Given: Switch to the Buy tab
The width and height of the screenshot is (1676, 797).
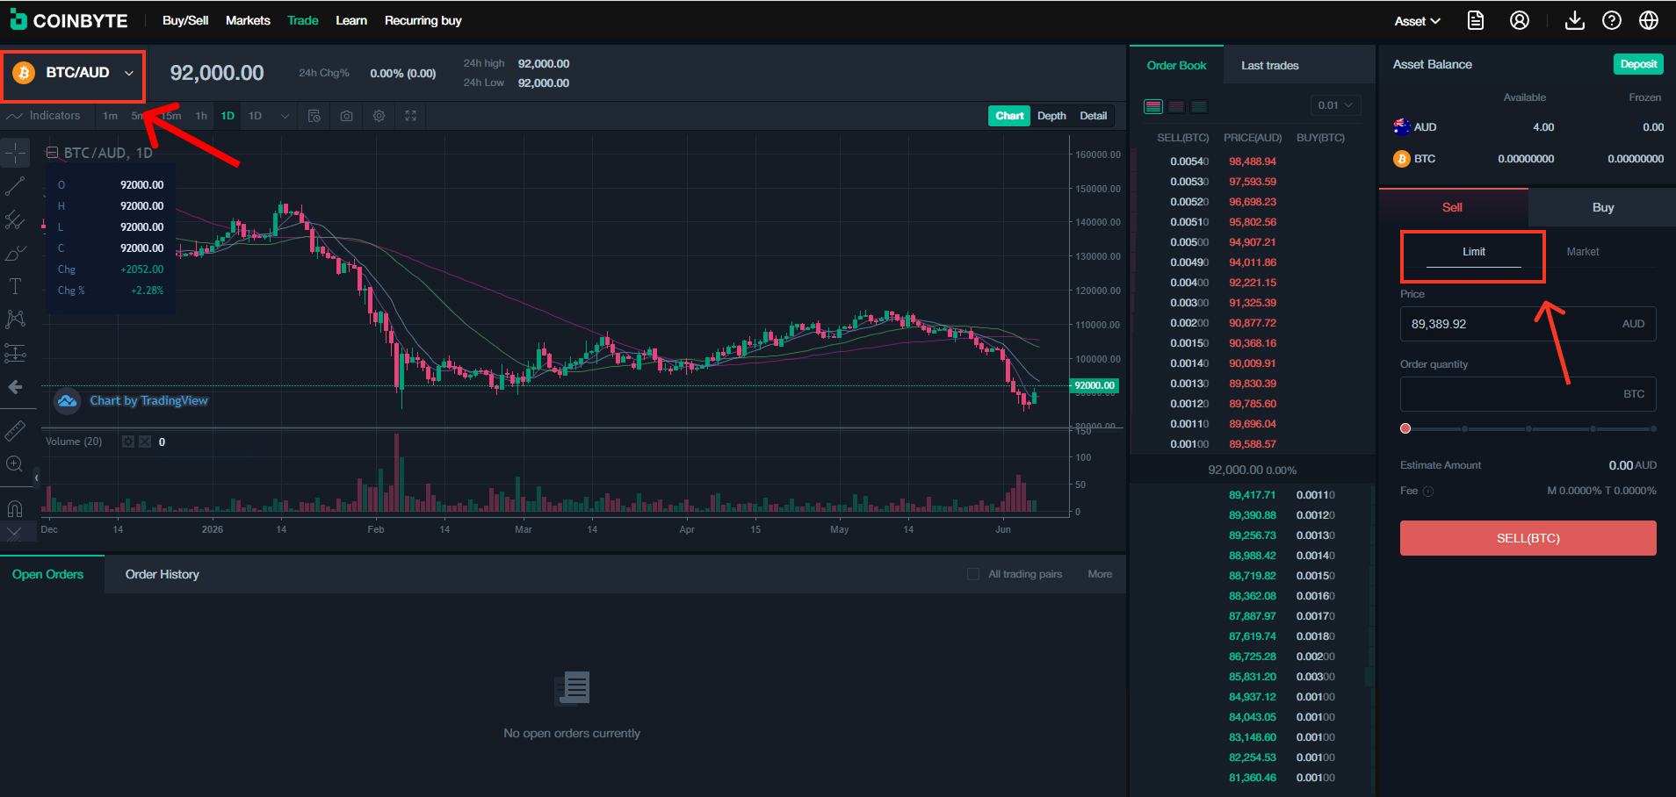Looking at the screenshot, I should [x=1603, y=207].
